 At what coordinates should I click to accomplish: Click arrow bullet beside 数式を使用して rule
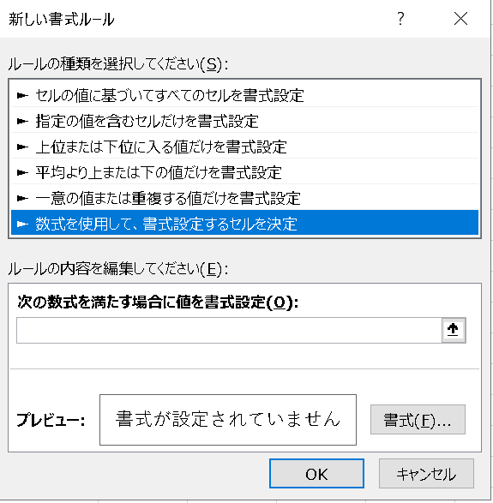pos(22,224)
